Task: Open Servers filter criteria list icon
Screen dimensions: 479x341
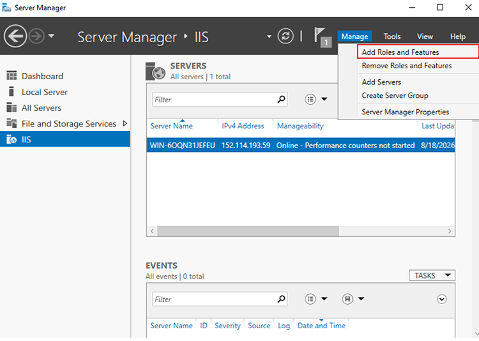Action: point(310,99)
